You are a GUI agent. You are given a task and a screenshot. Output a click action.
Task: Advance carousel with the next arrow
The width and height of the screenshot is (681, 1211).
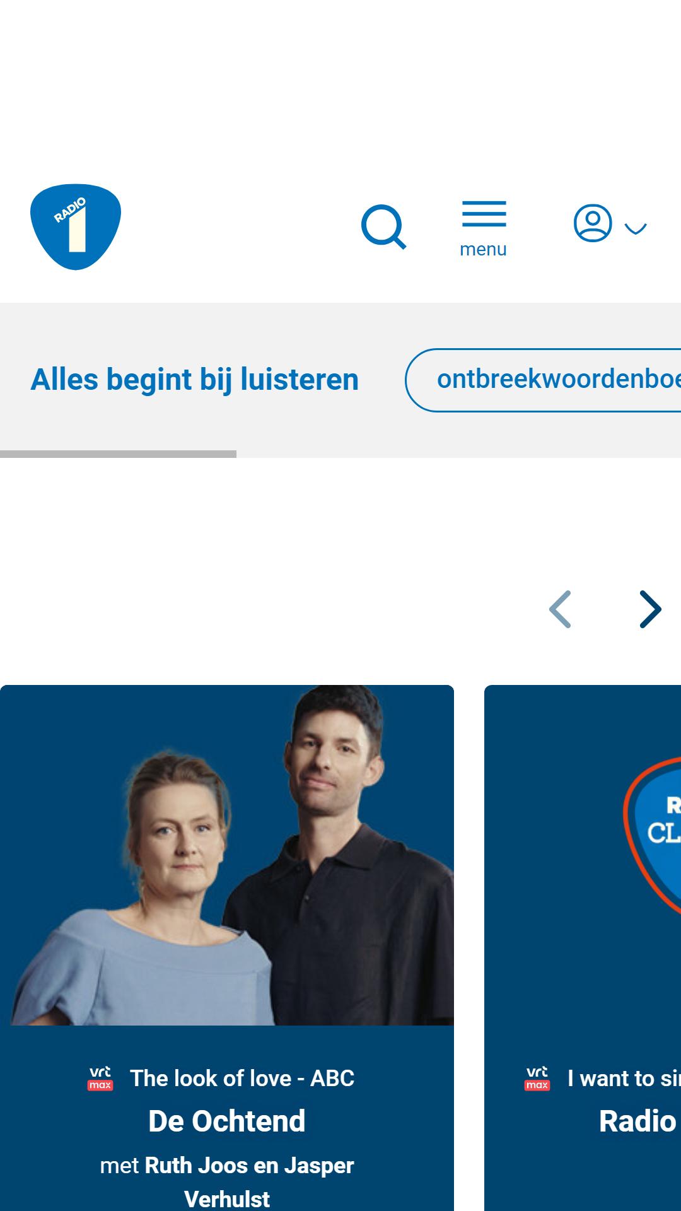(x=650, y=609)
